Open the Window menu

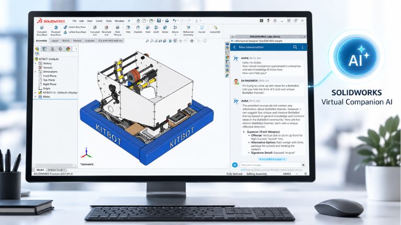coord(120,21)
